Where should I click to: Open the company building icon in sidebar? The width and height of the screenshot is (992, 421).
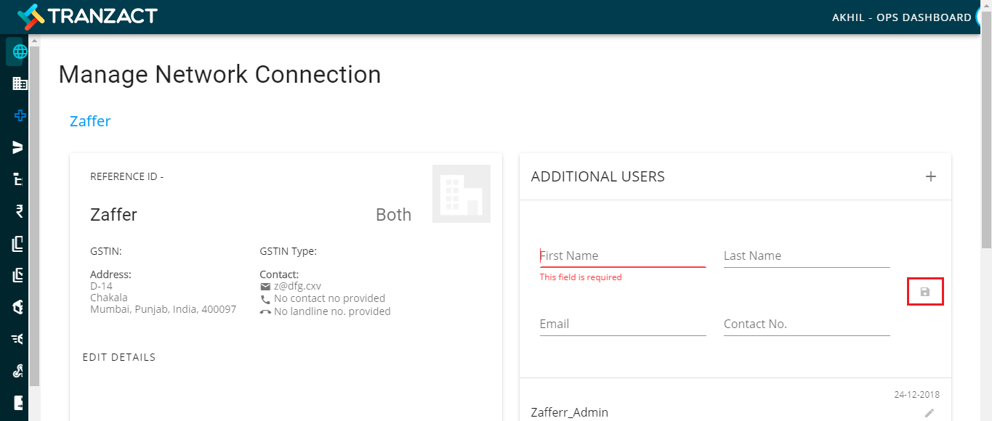tap(20, 83)
